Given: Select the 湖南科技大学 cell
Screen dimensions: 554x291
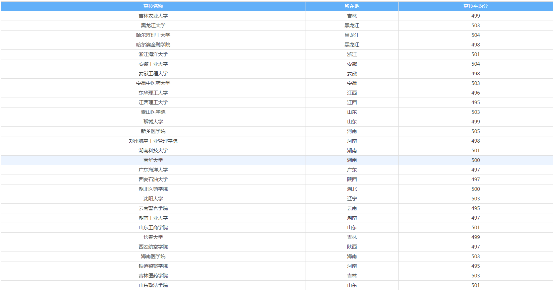Looking at the screenshot, I should 153,151.
